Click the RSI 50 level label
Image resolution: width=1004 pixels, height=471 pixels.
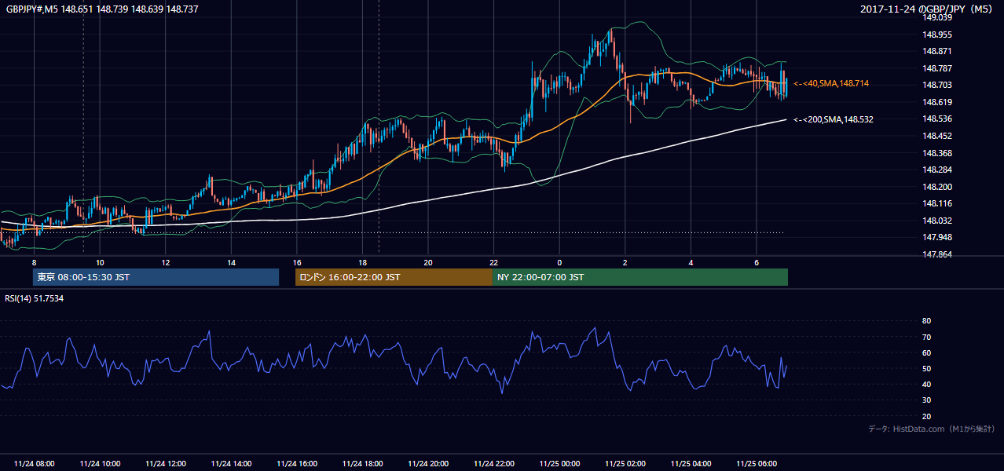[926, 369]
